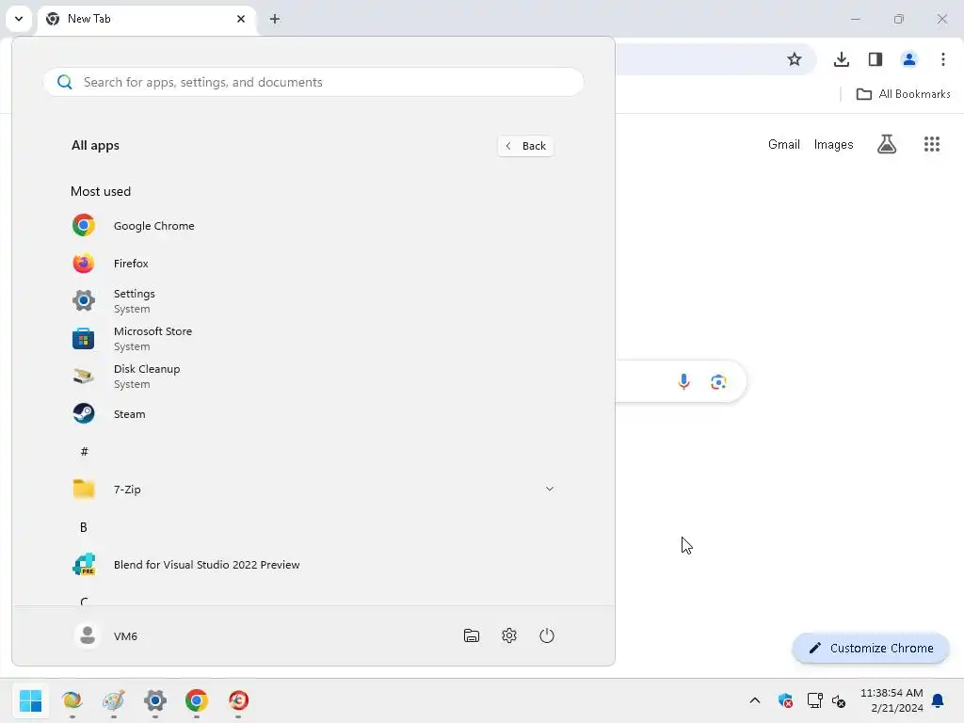Open the Search Labs flask icon
Viewport: 964px width, 723px height.
(x=887, y=144)
